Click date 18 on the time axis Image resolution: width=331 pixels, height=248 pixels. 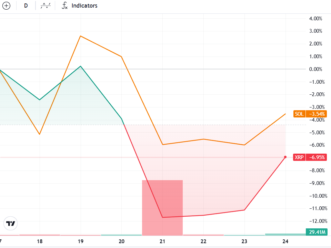(40, 241)
